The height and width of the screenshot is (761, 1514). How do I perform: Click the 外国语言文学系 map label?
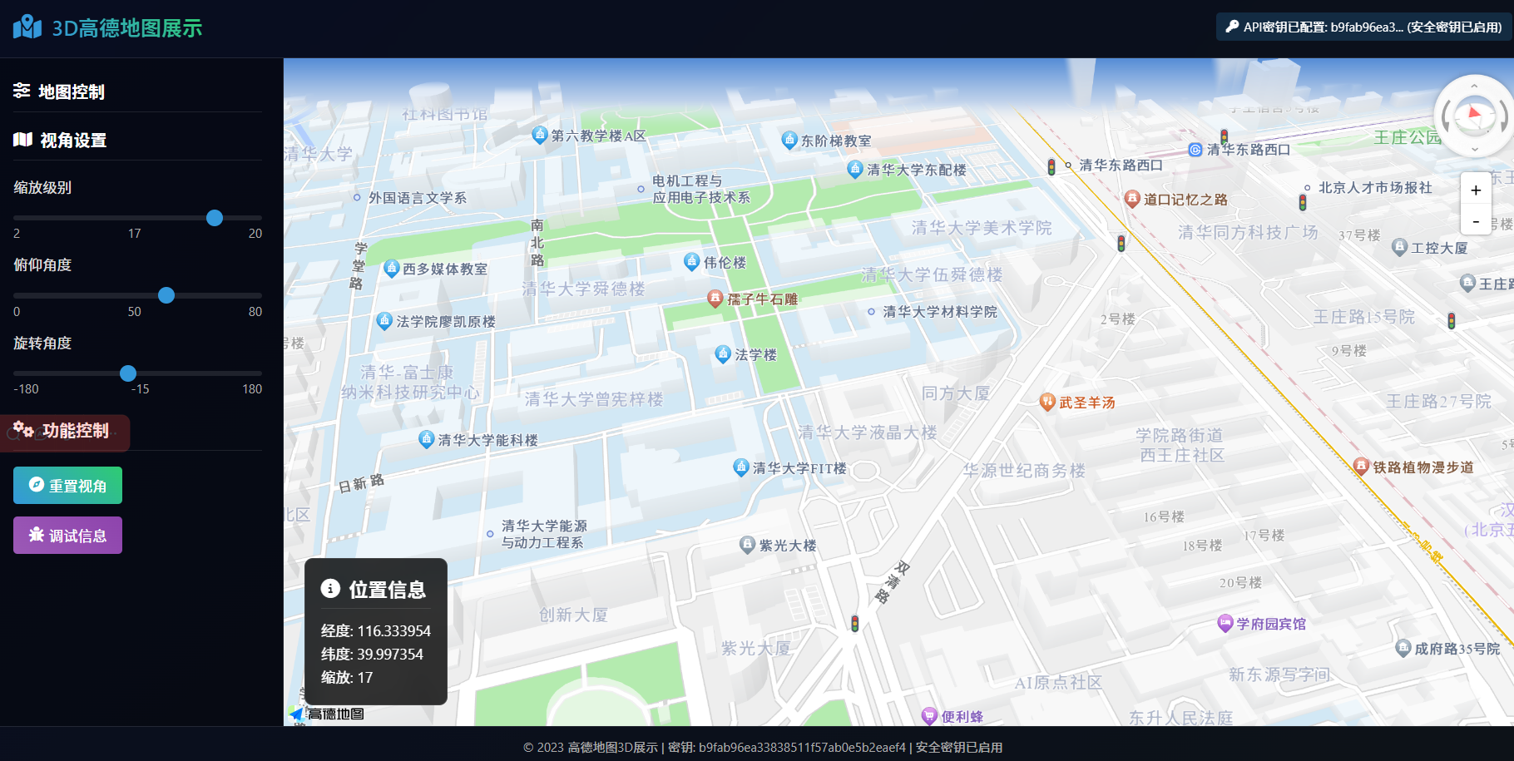[x=418, y=198]
